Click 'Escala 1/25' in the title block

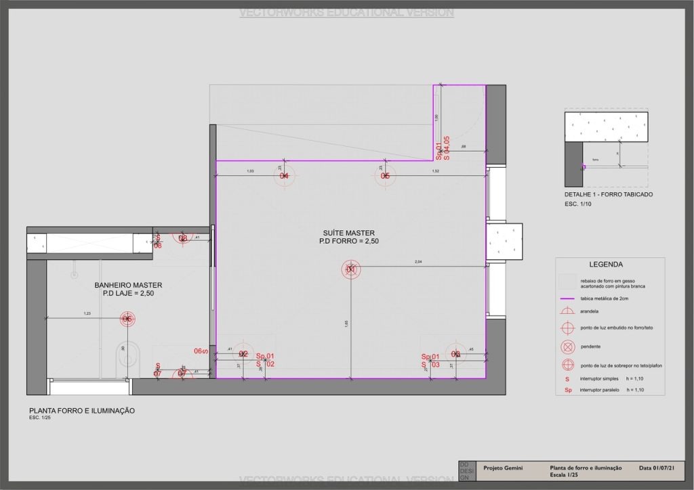click(x=564, y=475)
